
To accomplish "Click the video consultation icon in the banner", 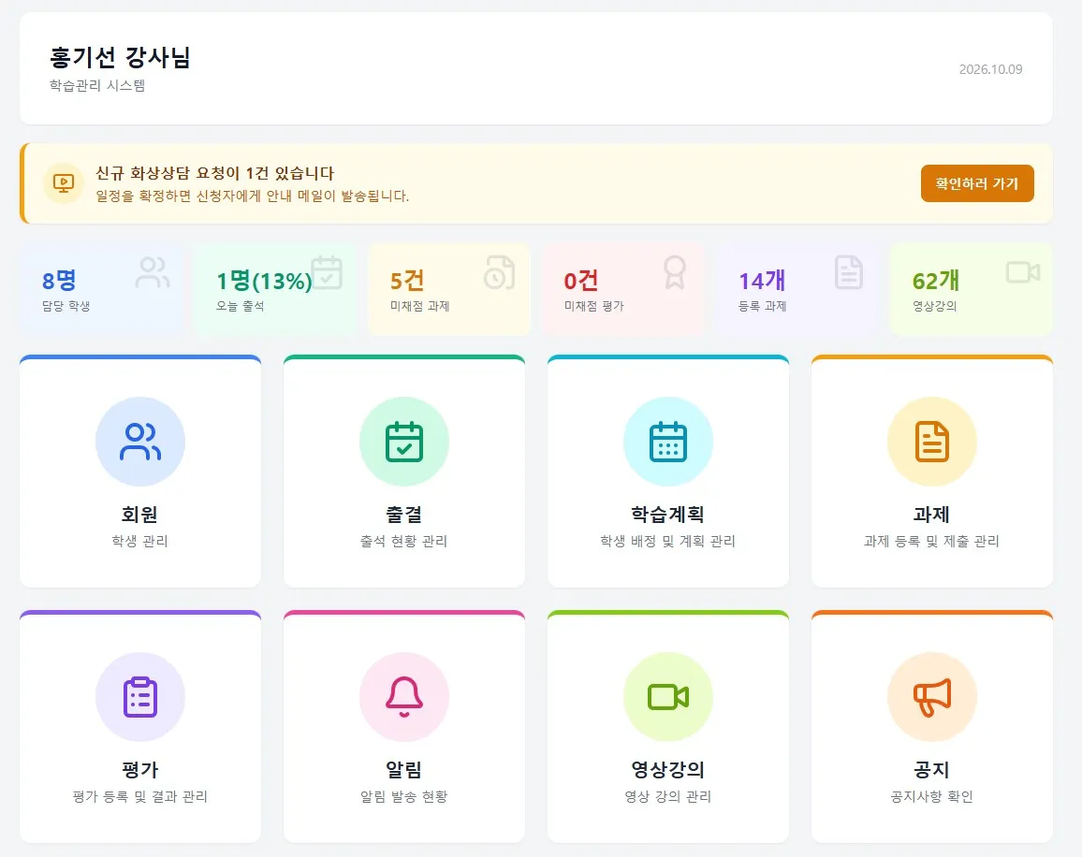I will (x=64, y=183).
